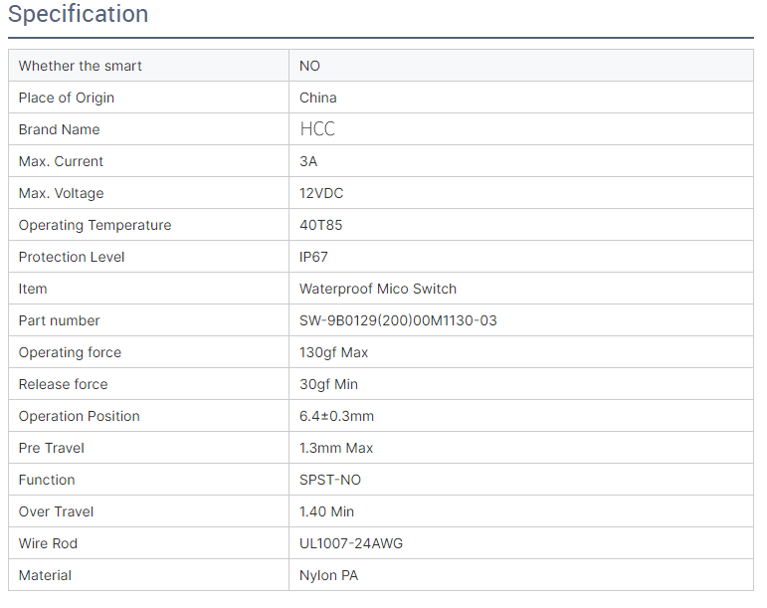Screen dimensions: 767x608
Task: Click the Protection Level row label
Action: point(72,257)
